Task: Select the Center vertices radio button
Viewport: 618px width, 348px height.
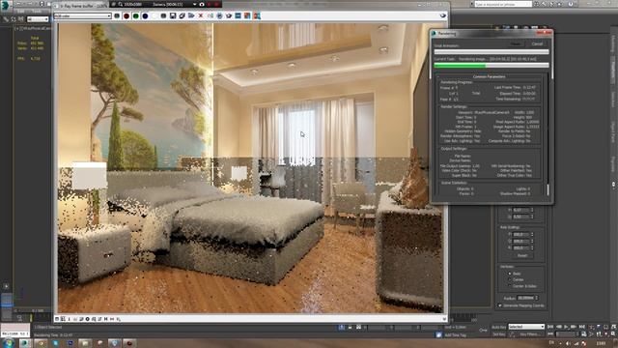Action: pyautogui.click(x=510, y=279)
